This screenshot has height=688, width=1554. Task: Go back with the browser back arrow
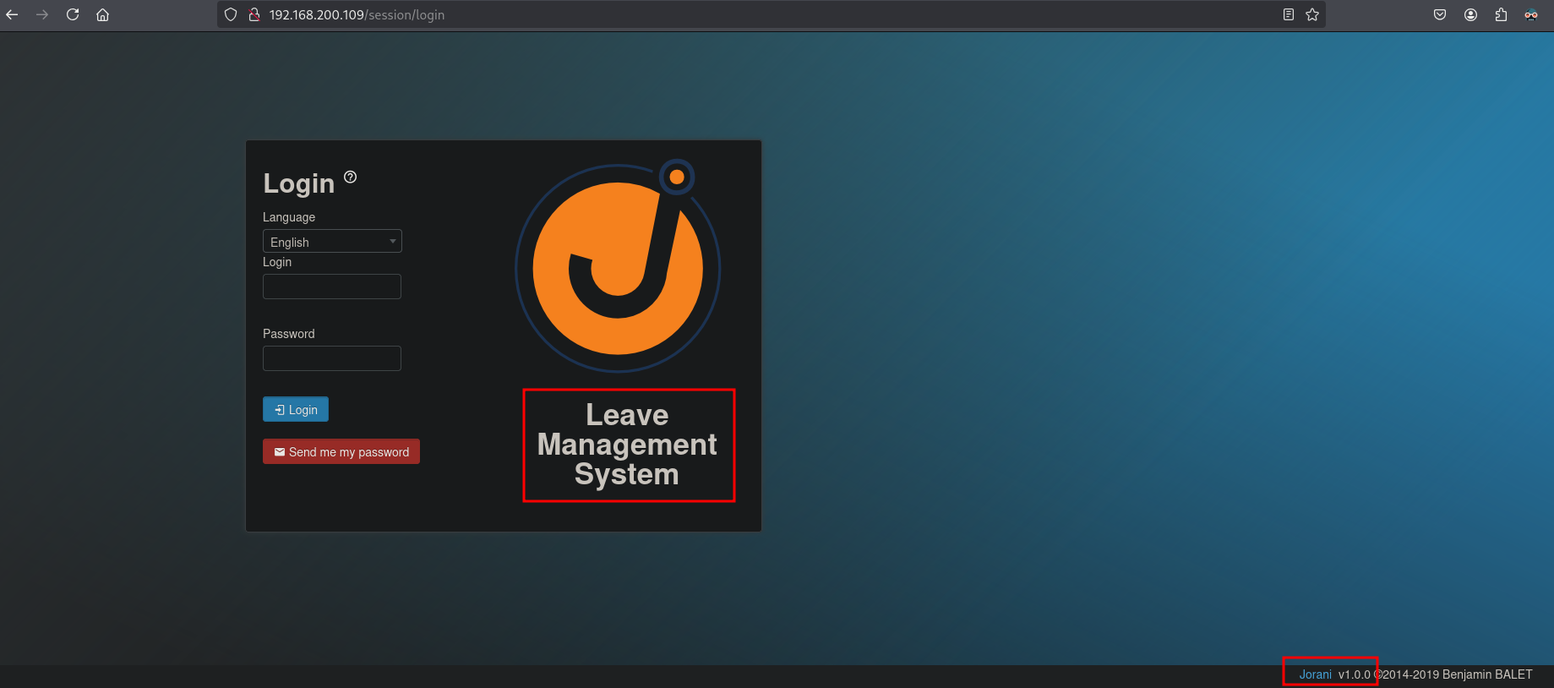click(12, 14)
